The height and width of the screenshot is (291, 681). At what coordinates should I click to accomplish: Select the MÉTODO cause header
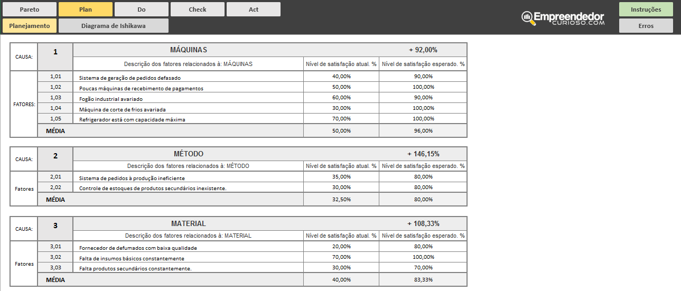point(188,154)
